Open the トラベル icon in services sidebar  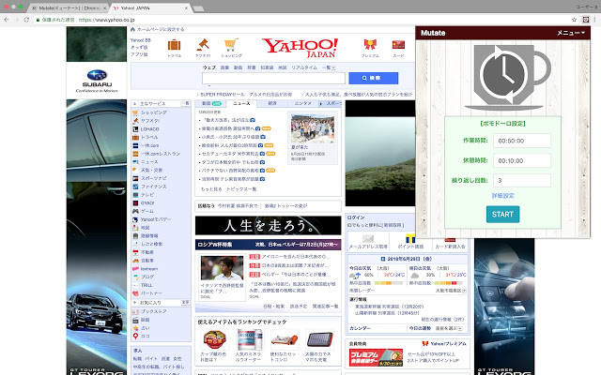[135, 137]
